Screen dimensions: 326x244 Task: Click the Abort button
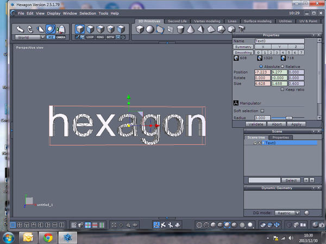tap(277, 124)
